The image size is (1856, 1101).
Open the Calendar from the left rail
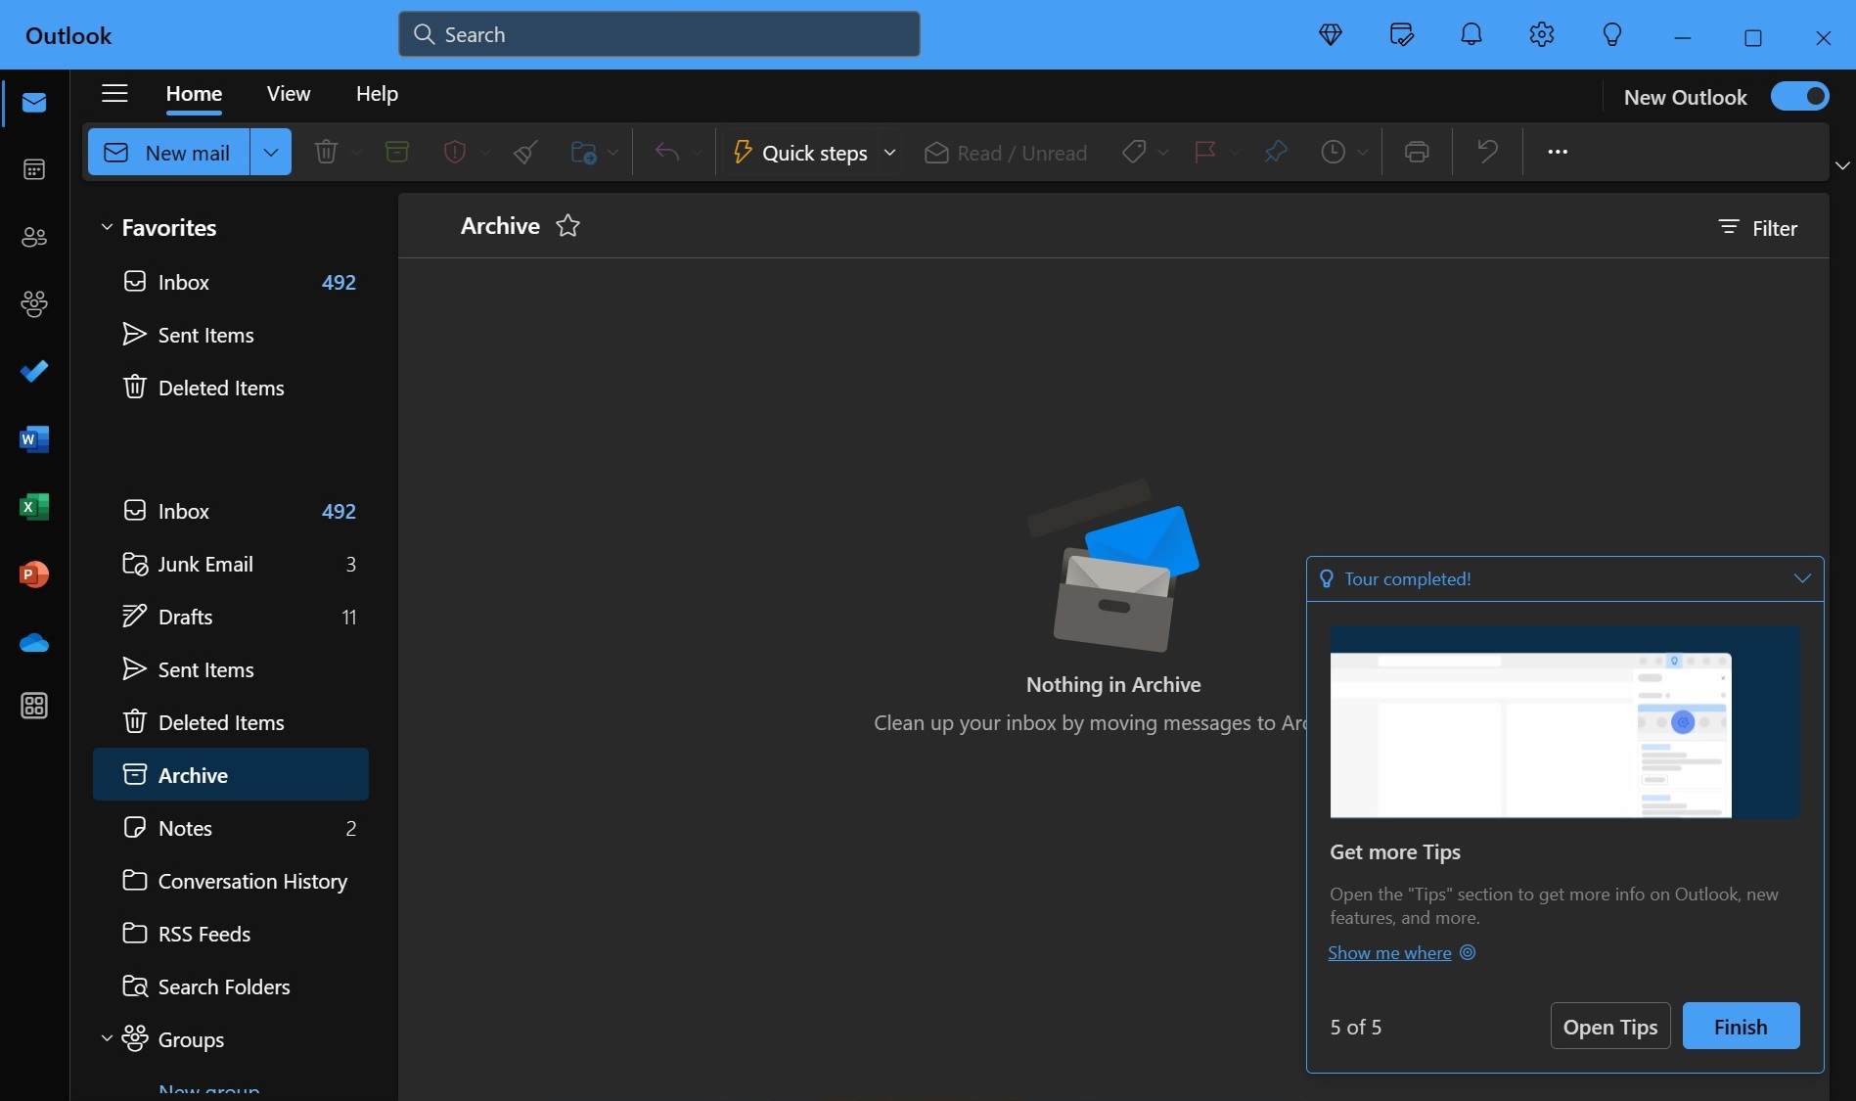[34, 169]
